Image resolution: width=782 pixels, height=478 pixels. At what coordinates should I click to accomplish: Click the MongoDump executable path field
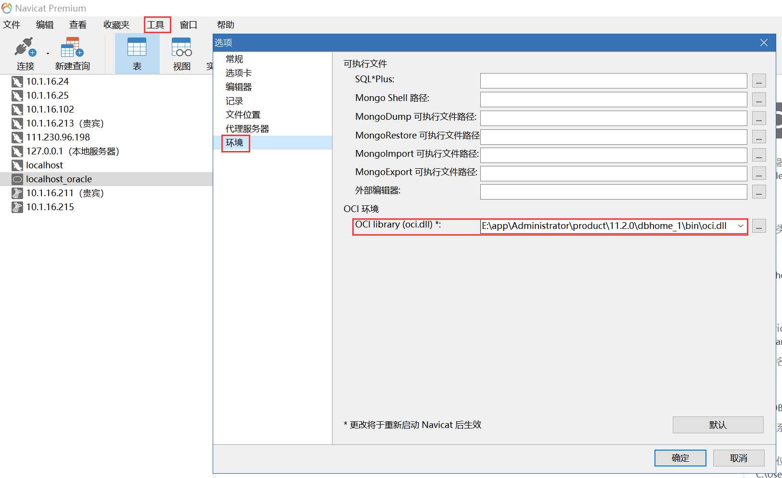(614, 118)
